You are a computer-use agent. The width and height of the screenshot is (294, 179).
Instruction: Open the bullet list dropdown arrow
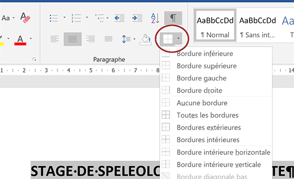[64, 18]
